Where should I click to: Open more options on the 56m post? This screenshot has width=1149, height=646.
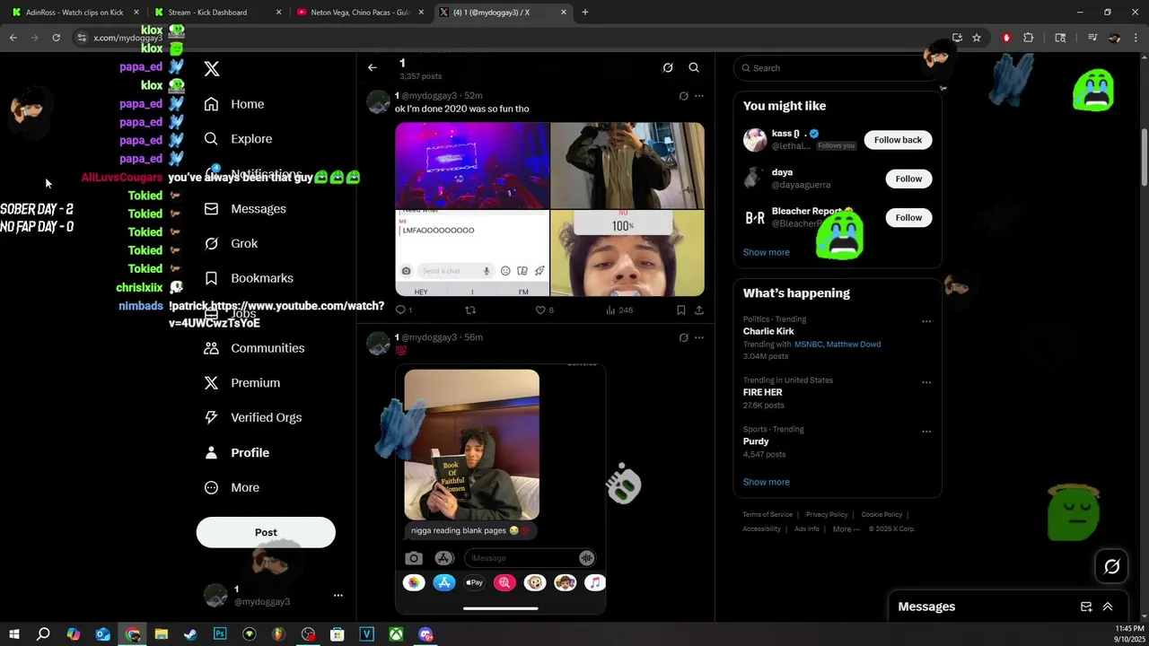[x=699, y=337]
